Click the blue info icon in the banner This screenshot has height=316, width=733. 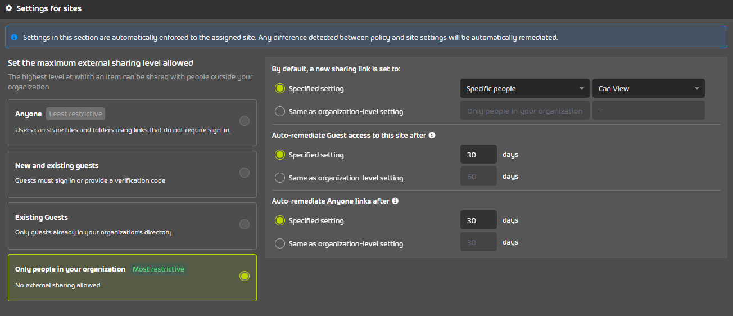tap(14, 37)
